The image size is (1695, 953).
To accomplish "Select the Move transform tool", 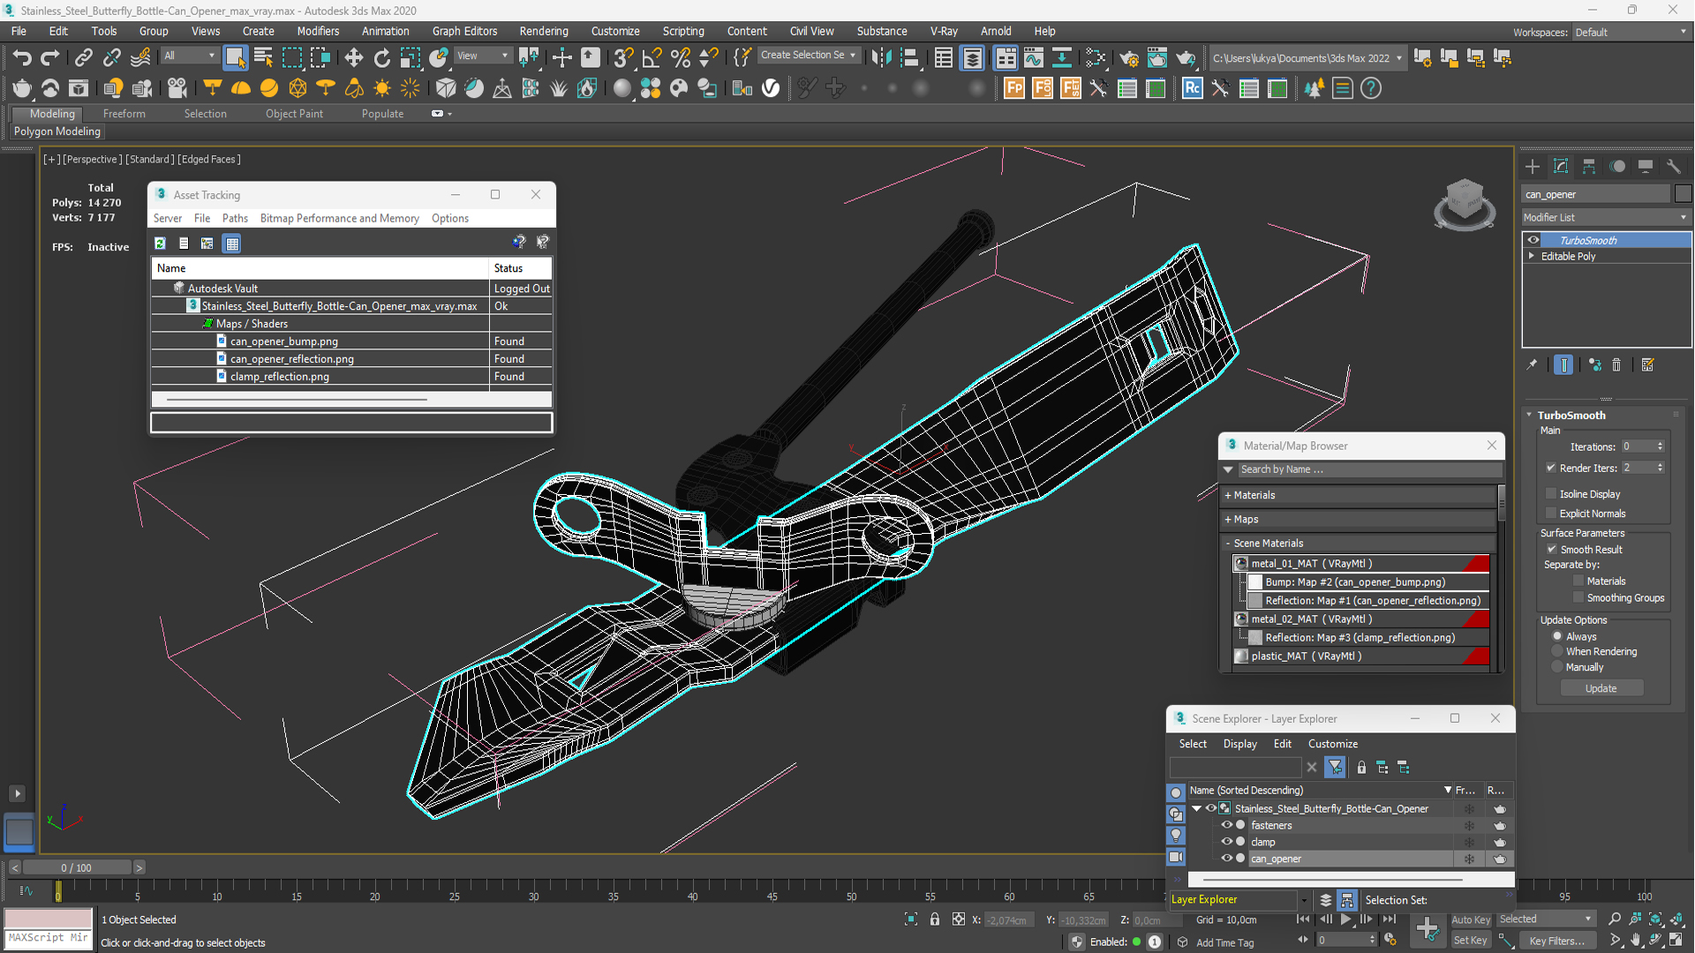I will [x=353, y=58].
